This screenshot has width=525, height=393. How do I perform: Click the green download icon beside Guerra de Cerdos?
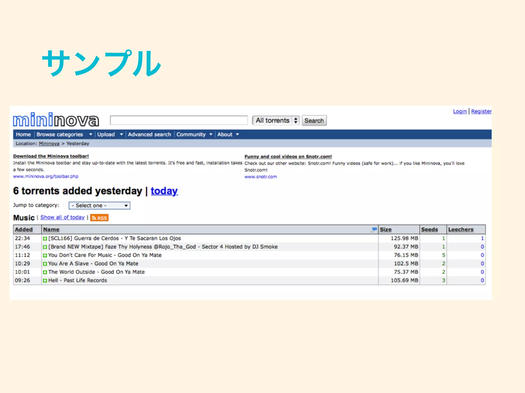[x=45, y=238]
